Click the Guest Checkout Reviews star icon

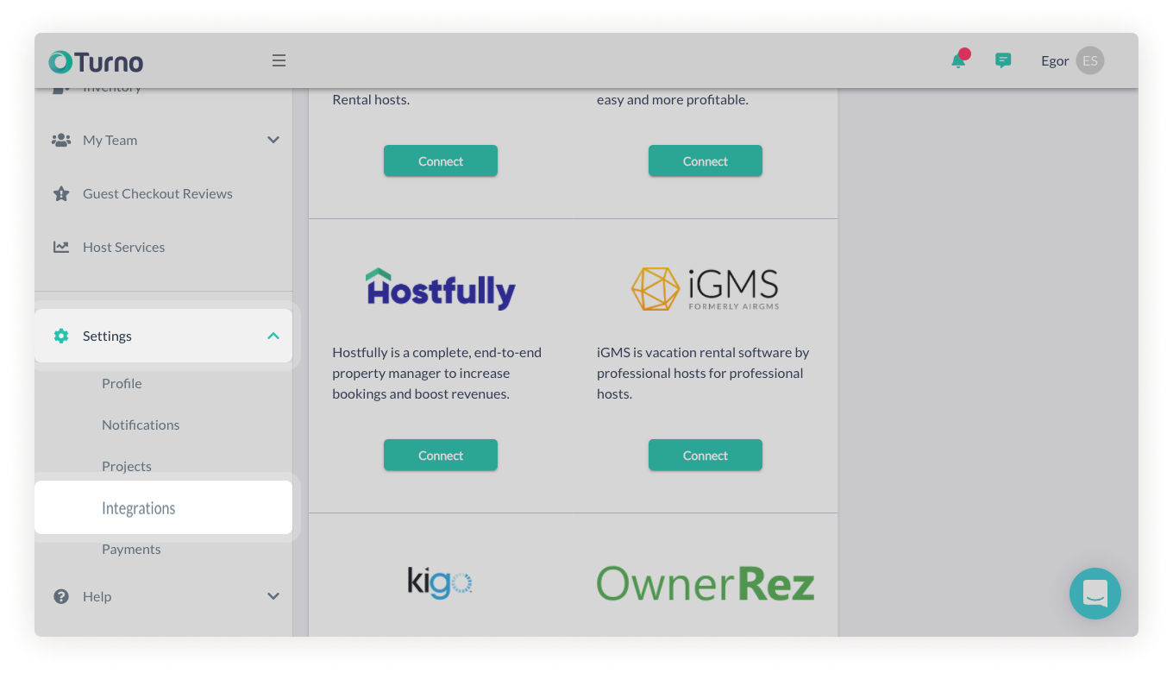click(x=61, y=193)
